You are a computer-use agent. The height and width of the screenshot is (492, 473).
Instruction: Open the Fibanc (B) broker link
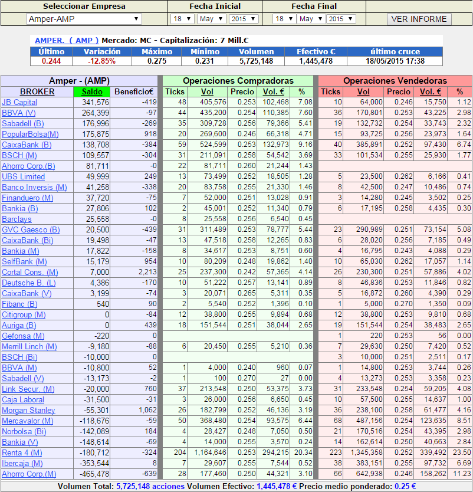[20, 304]
